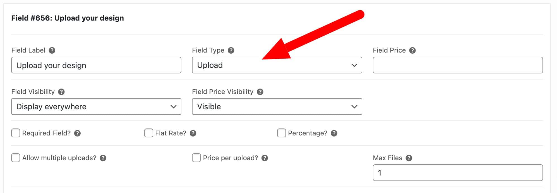Enable Price per upload
The image size is (557, 193).
(x=196, y=158)
